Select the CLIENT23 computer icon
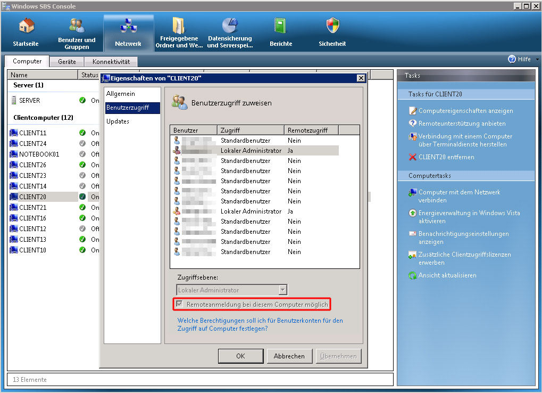This screenshot has height=393, width=542. pyautogui.click(x=14, y=176)
